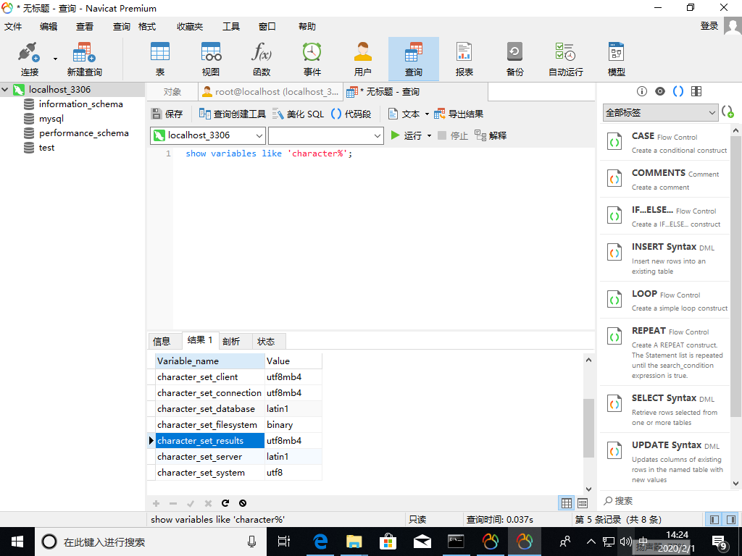Screen dimensions: 742x556
Task: Open the Favorites (收藏夹) menu
Action: coord(190,27)
